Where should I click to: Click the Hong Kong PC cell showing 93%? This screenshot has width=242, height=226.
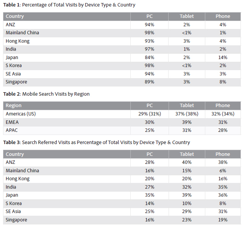(x=149, y=41)
